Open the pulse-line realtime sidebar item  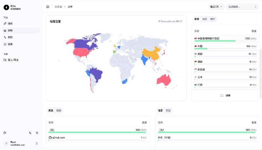coord(21,37)
